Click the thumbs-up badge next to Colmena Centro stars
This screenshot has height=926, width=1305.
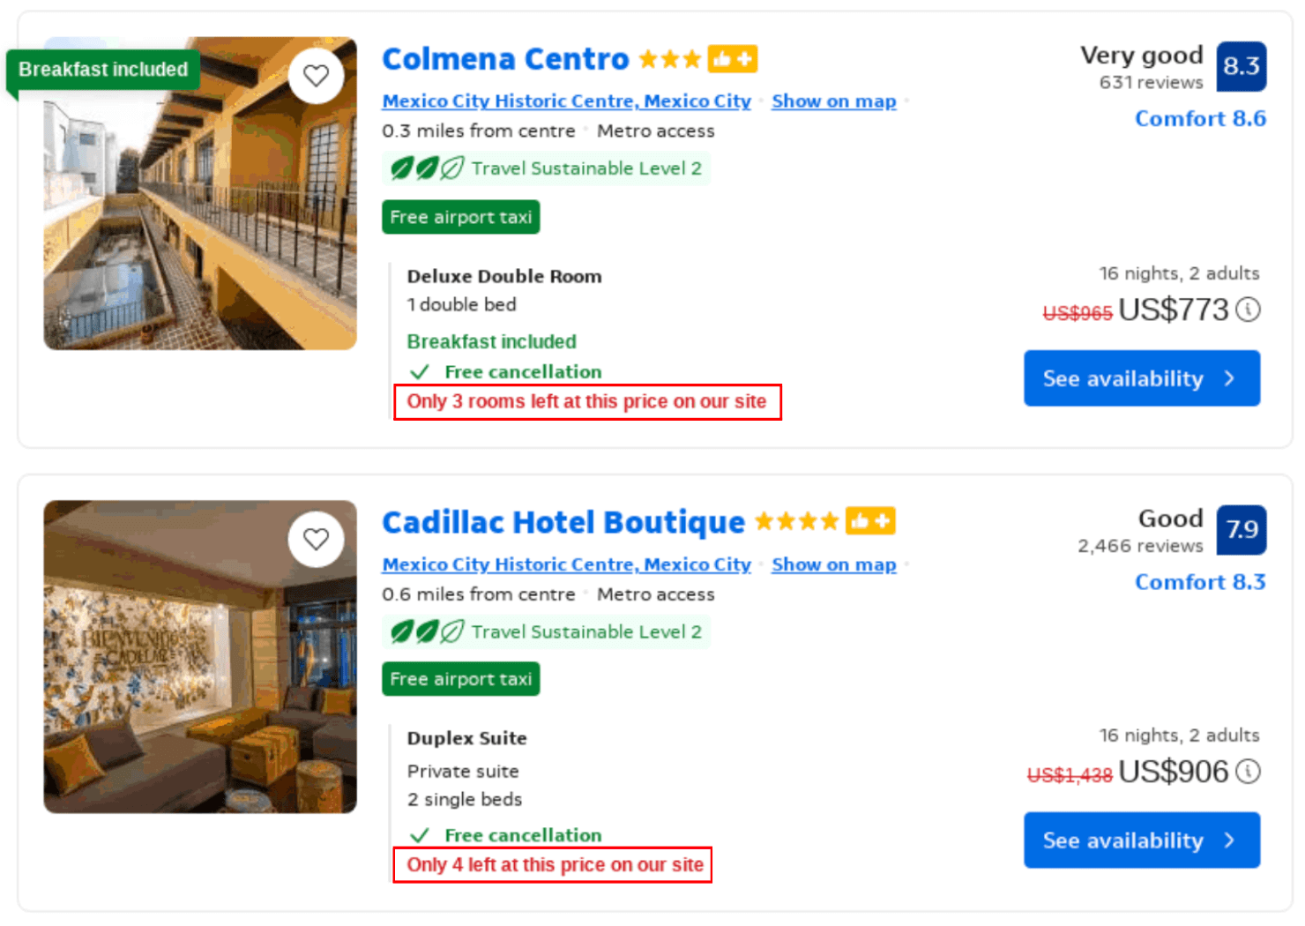[x=733, y=58]
